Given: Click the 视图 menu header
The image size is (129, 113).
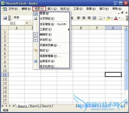Looking at the screenshot, I should click(39, 9).
